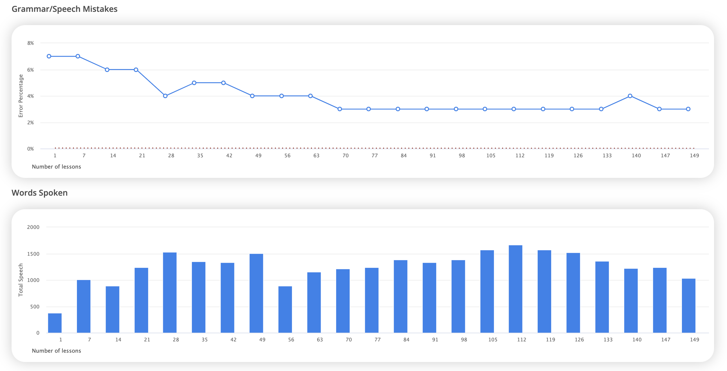Select the bar for lesson 56
Image resolution: width=727 pixels, height=371 pixels.
[x=285, y=310]
